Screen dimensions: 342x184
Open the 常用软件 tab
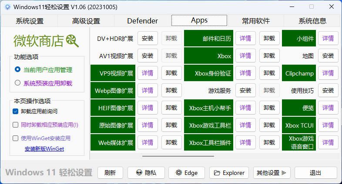256,21
